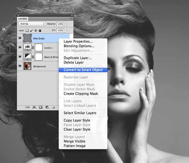Select Duplicate Layer from context menu
This screenshot has width=189, height=163.
78,58
